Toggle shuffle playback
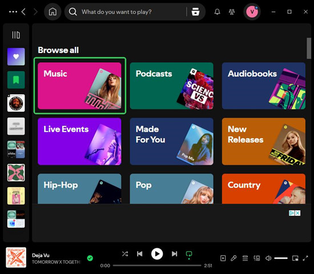Screen dimensions: 314x274 (x=125, y=254)
